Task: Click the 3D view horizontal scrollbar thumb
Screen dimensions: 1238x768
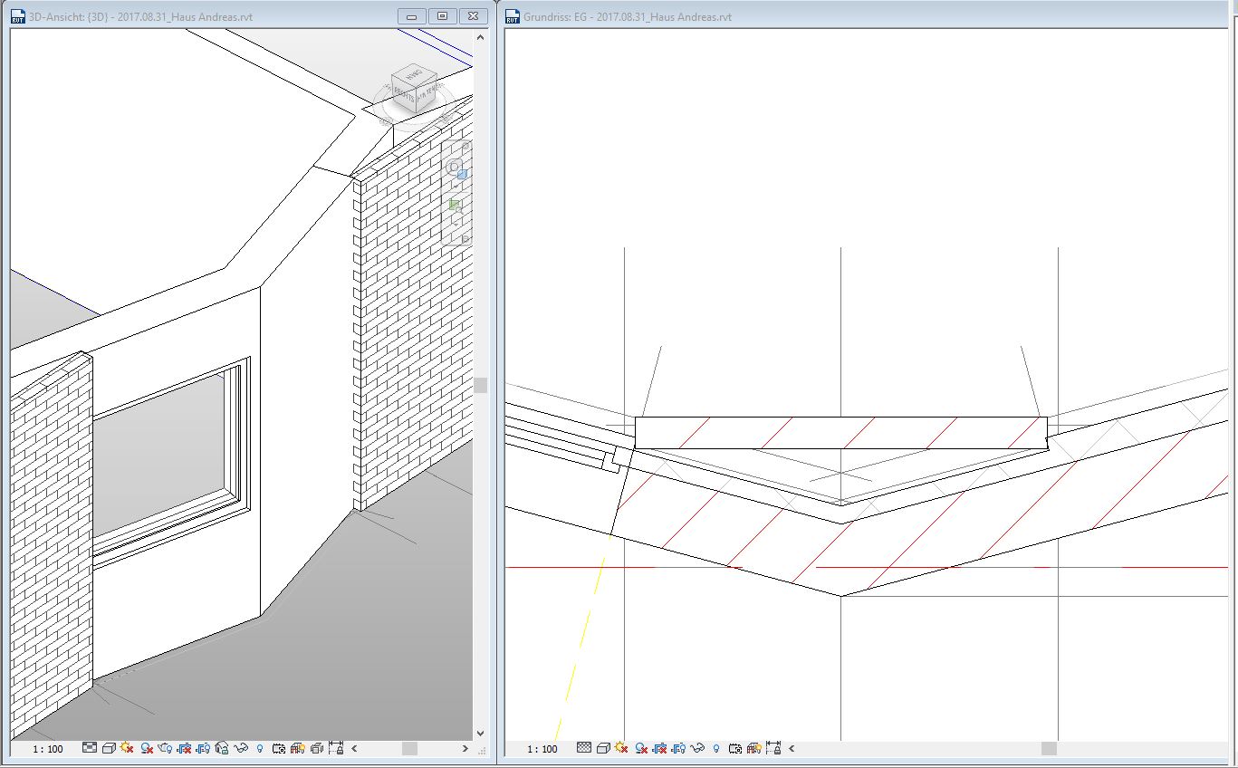Action: pyautogui.click(x=409, y=749)
